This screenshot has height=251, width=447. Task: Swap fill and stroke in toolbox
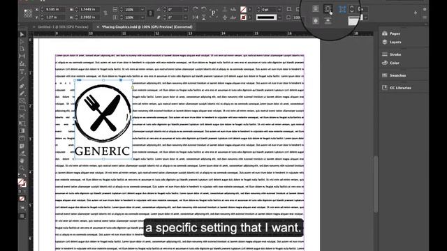point(25,175)
